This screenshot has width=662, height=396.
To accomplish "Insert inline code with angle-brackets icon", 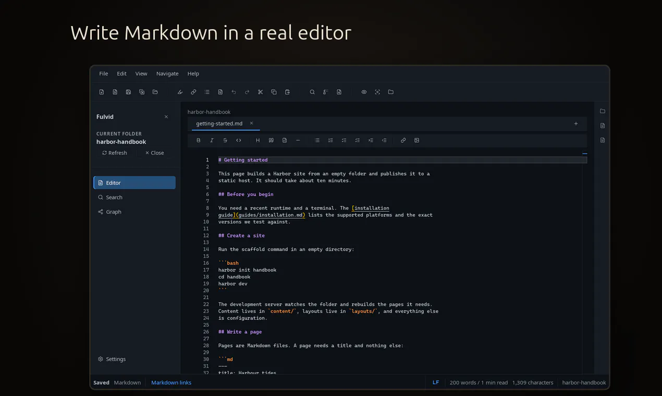I will (239, 140).
